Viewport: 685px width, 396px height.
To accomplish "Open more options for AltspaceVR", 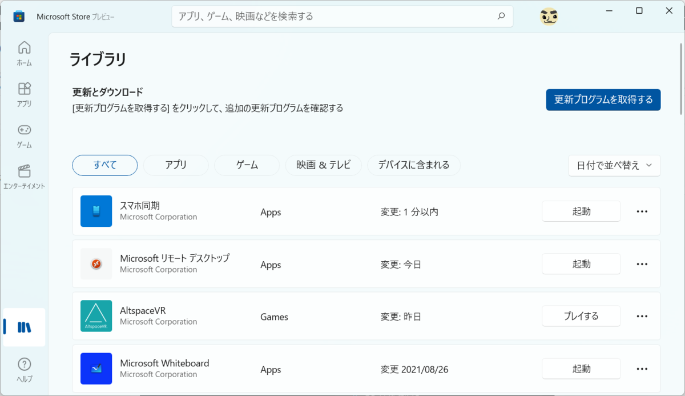I will pos(642,317).
